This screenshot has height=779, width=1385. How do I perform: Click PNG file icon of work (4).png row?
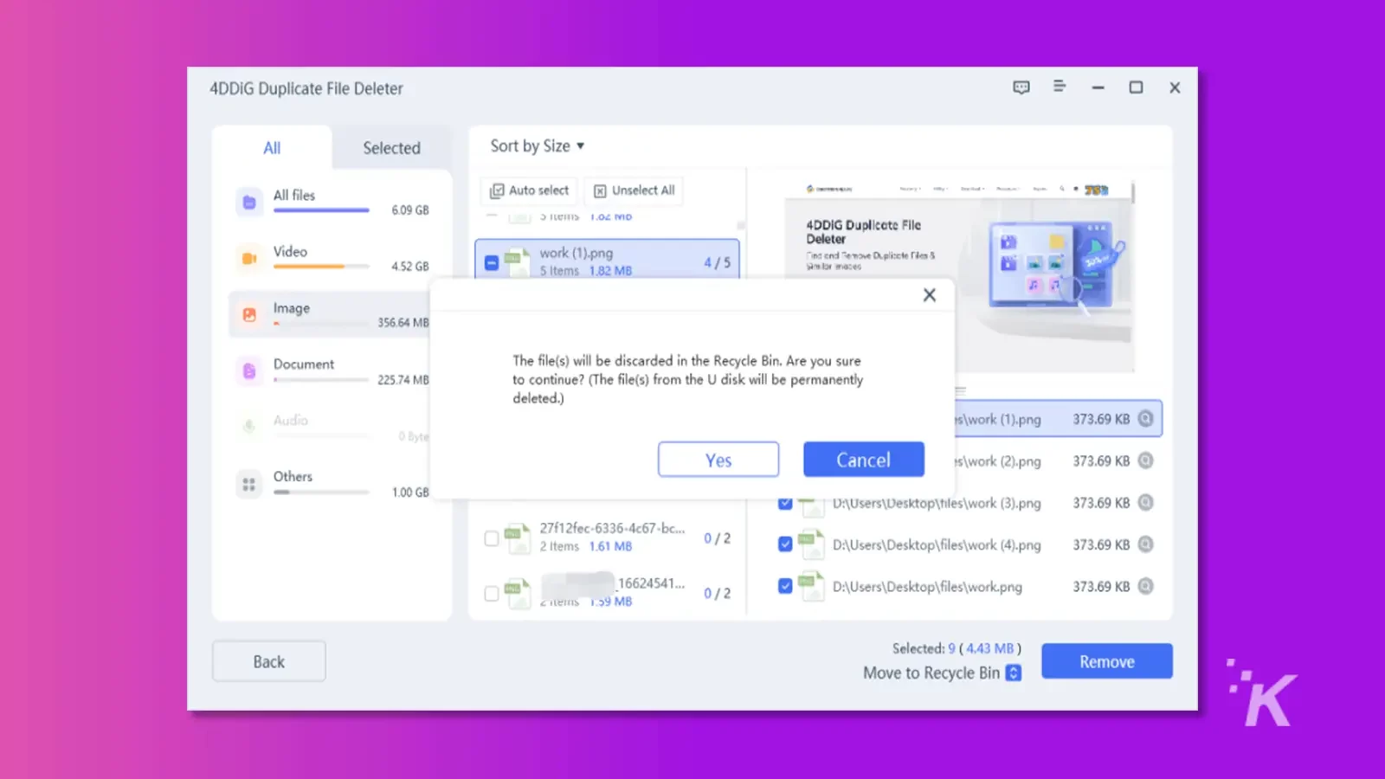click(811, 544)
